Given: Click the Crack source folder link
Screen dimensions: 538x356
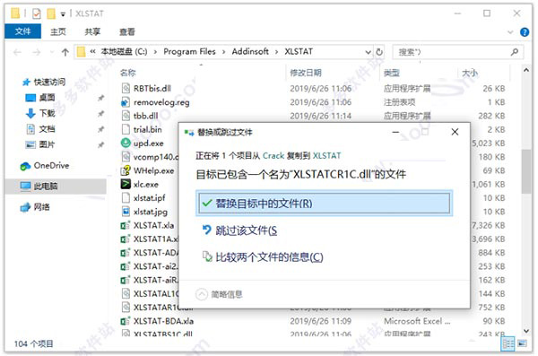Looking at the screenshot, I should click(273, 155).
